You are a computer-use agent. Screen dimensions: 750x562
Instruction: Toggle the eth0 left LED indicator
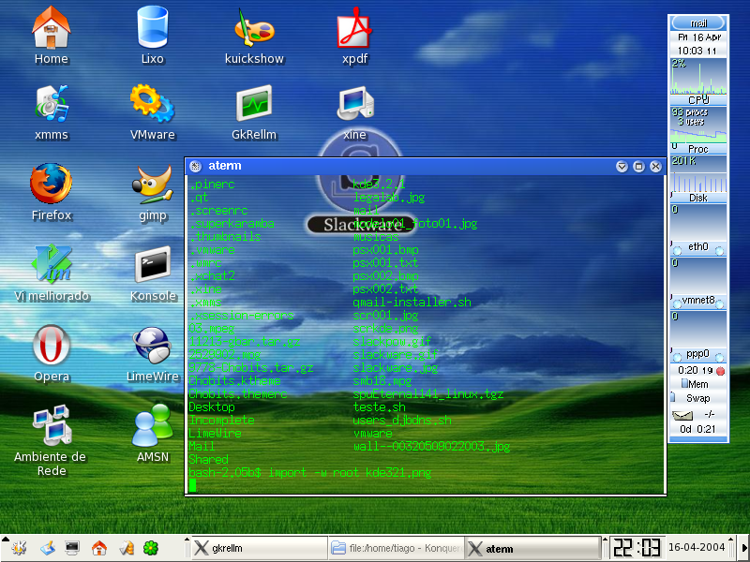tap(677, 250)
